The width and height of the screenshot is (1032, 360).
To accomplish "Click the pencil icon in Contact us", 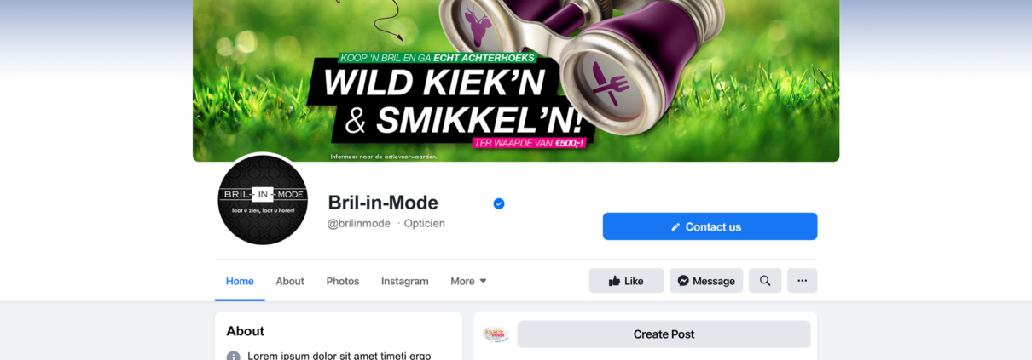I will [x=675, y=227].
